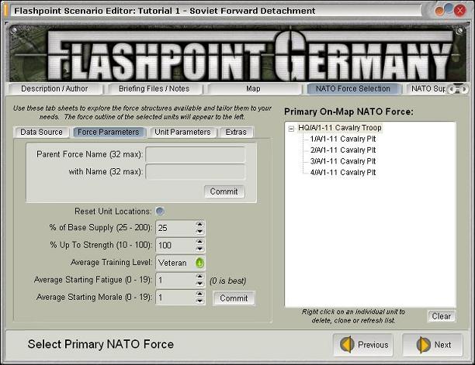Click the 'with Name' input field
Screen dimensions: 475x365
[x=196, y=172]
